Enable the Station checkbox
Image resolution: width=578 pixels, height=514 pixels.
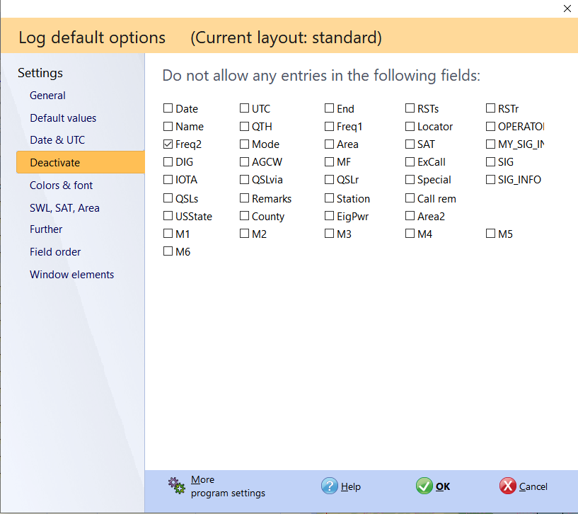click(x=329, y=198)
